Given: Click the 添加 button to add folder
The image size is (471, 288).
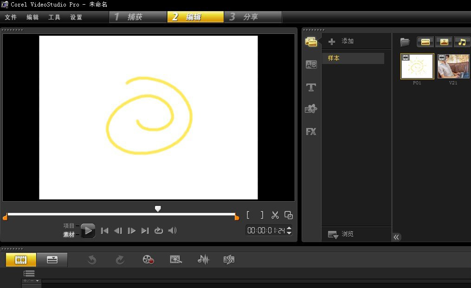Looking at the screenshot, I should coord(342,41).
